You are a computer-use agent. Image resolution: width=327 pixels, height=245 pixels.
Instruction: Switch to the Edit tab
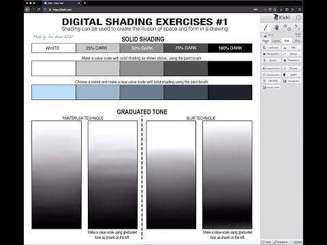coord(287,41)
